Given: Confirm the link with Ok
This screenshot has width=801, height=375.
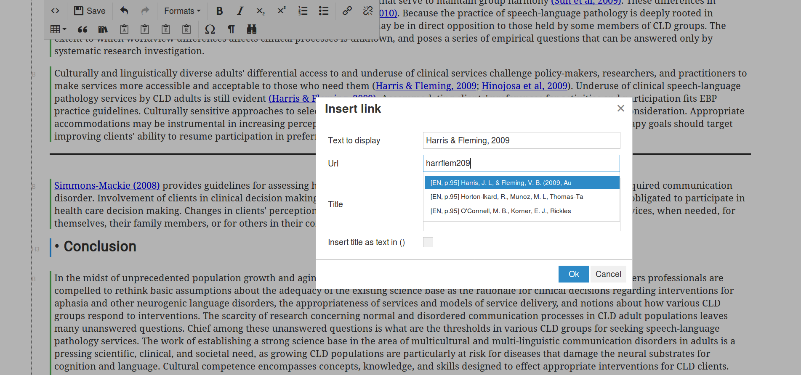Looking at the screenshot, I should tap(573, 274).
